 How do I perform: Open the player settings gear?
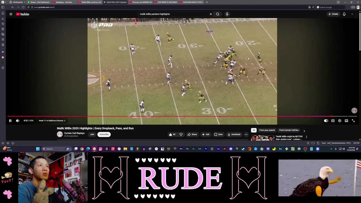point(340,121)
